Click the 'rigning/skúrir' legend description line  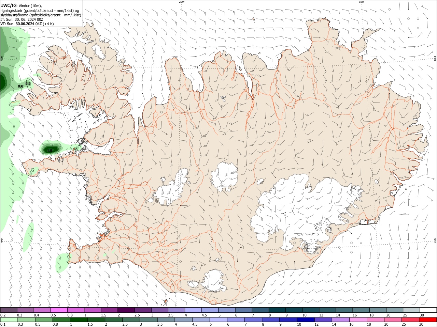coord(40,11)
